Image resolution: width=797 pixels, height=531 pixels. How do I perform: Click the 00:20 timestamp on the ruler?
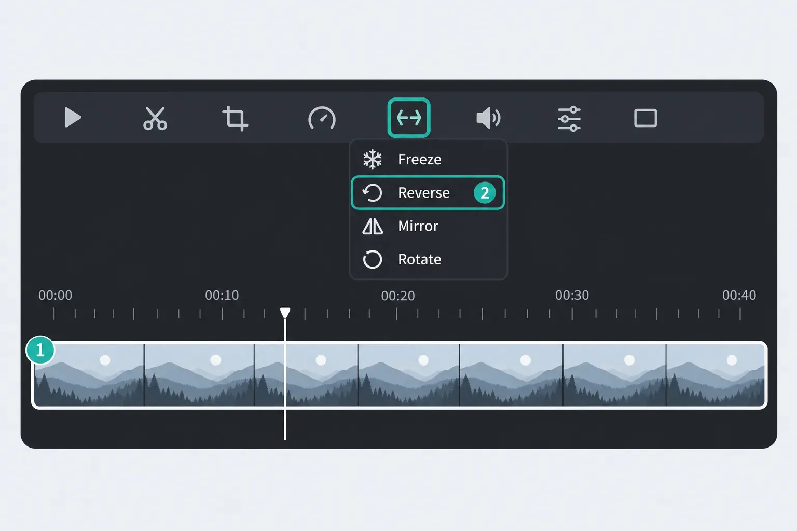tap(398, 296)
